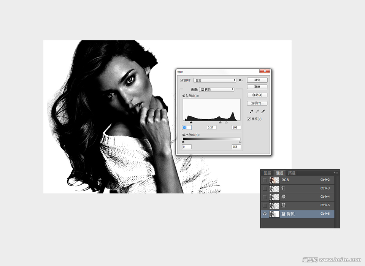Close the 色阶 Levels dialog
This screenshot has width=365, height=266.
(x=265, y=71)
